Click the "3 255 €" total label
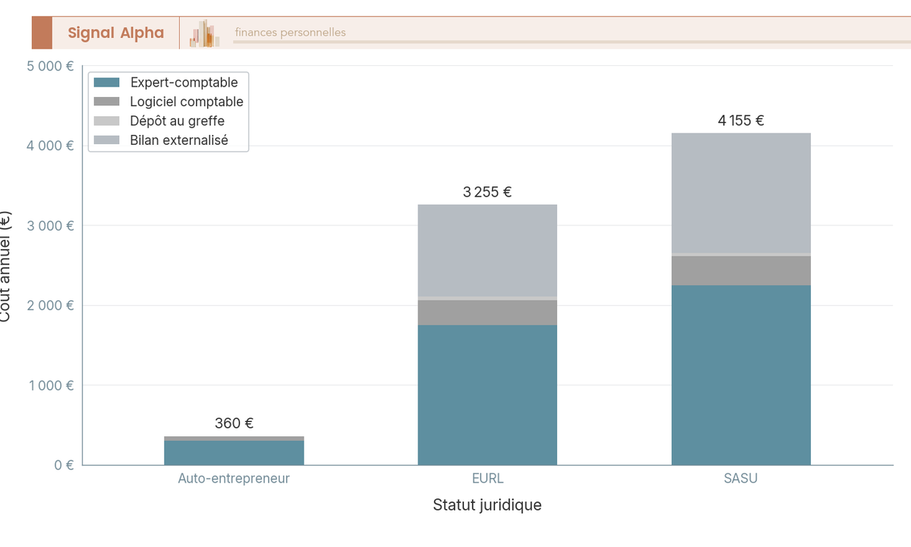This screenshot has width=911, height=547. (x=487, y=192)
